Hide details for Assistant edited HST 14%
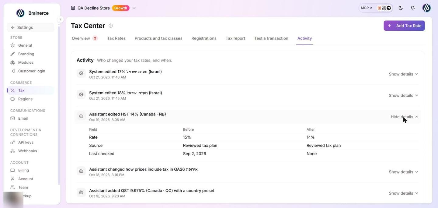Image resolution: width=438 pixels, height=208 pixels. (x=405, y=117)
